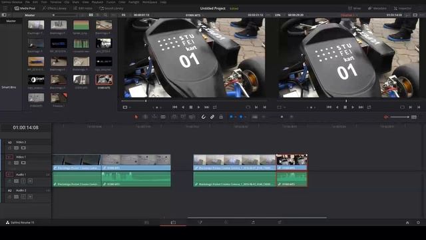Solo the Audio 1 track

tap(23, 181)
